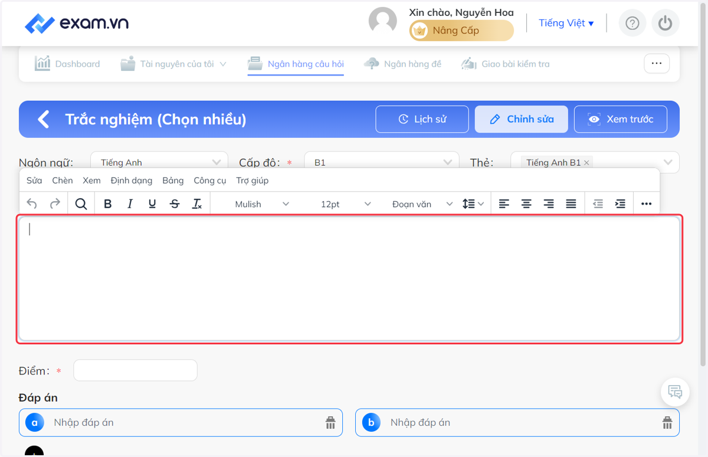Align text right
The image size is (708, 457).
(x=549, y=204)
